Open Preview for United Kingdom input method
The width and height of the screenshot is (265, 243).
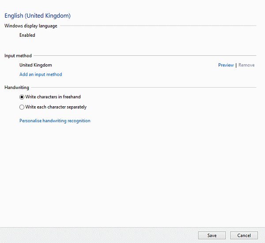pyautogui.click(x=226, y=65)
